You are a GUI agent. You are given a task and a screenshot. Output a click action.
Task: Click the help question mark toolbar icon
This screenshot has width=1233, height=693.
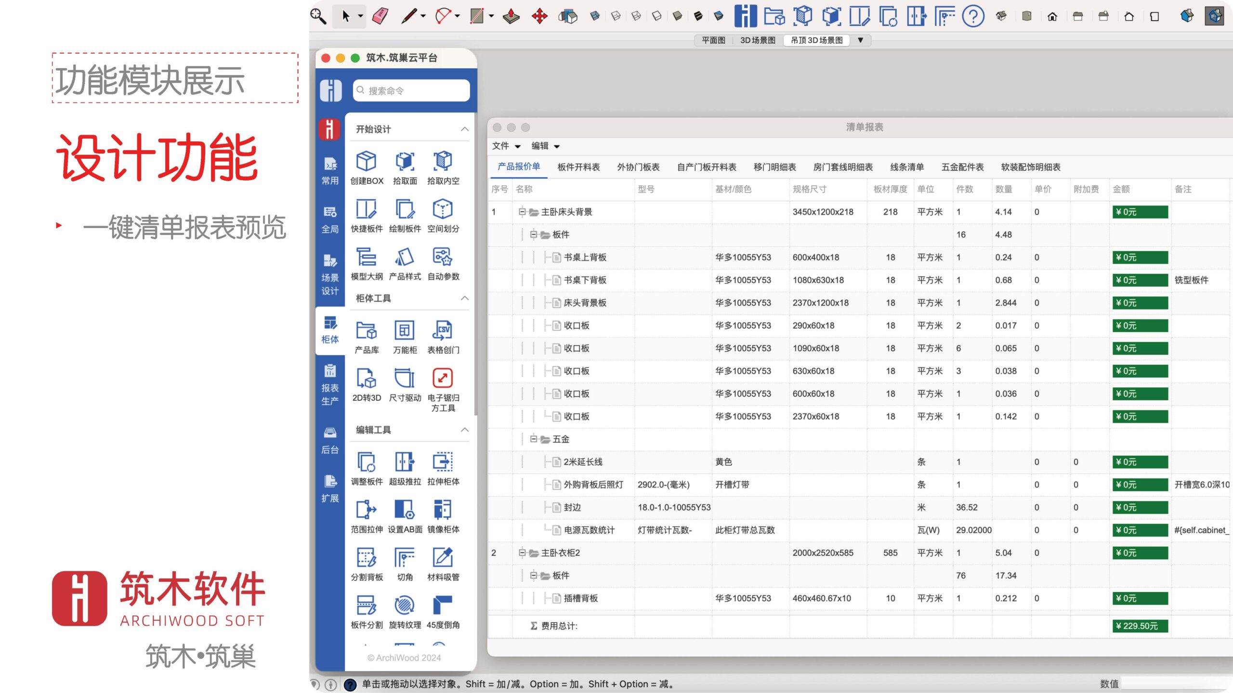973,16
